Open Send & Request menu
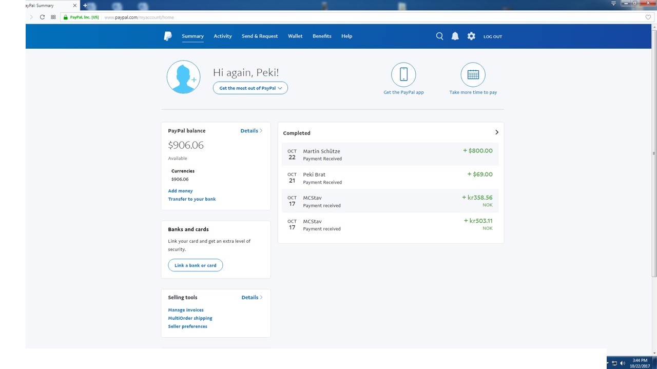Screen dimensions: 657x369 (260, 36)
